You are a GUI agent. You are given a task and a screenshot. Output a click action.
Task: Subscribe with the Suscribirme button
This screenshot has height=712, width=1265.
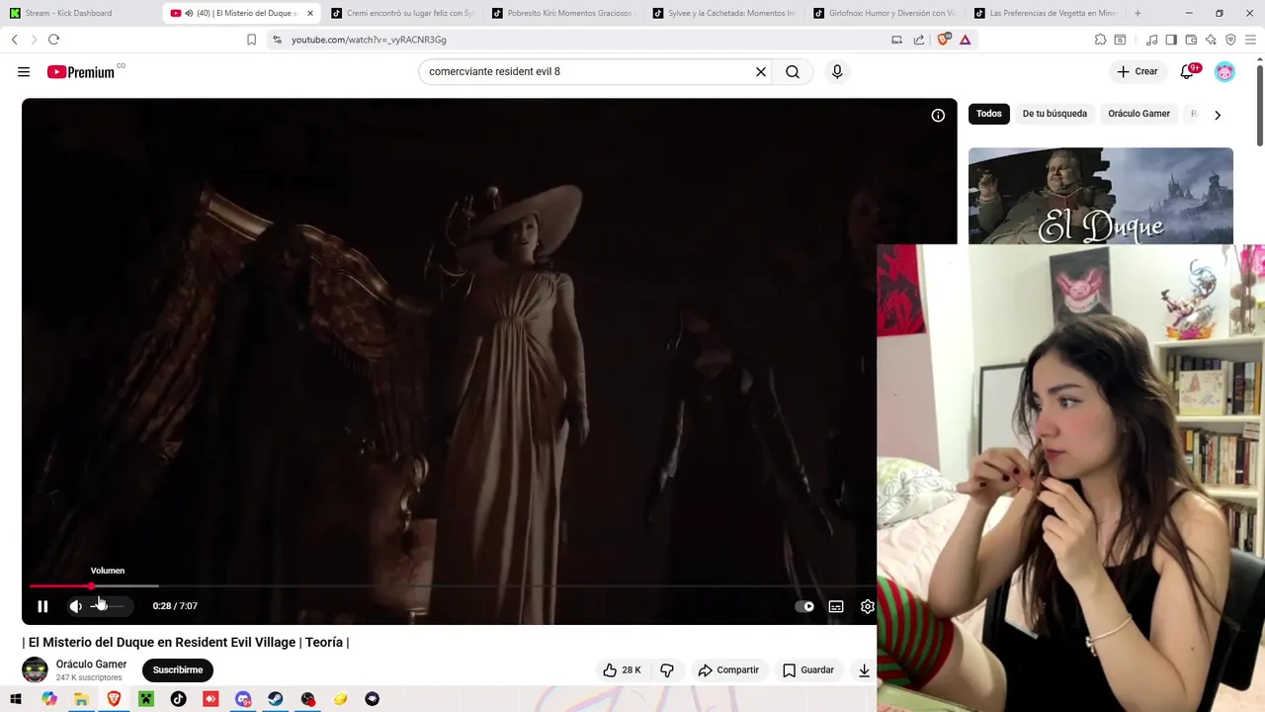click(x=178, y=669)
